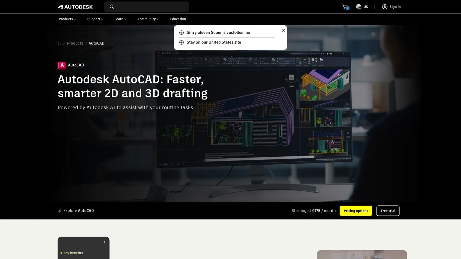The image size is (461, 259).
Task: Click the down arrow beside Explore AutoCAD
Action: click(60, 211)
